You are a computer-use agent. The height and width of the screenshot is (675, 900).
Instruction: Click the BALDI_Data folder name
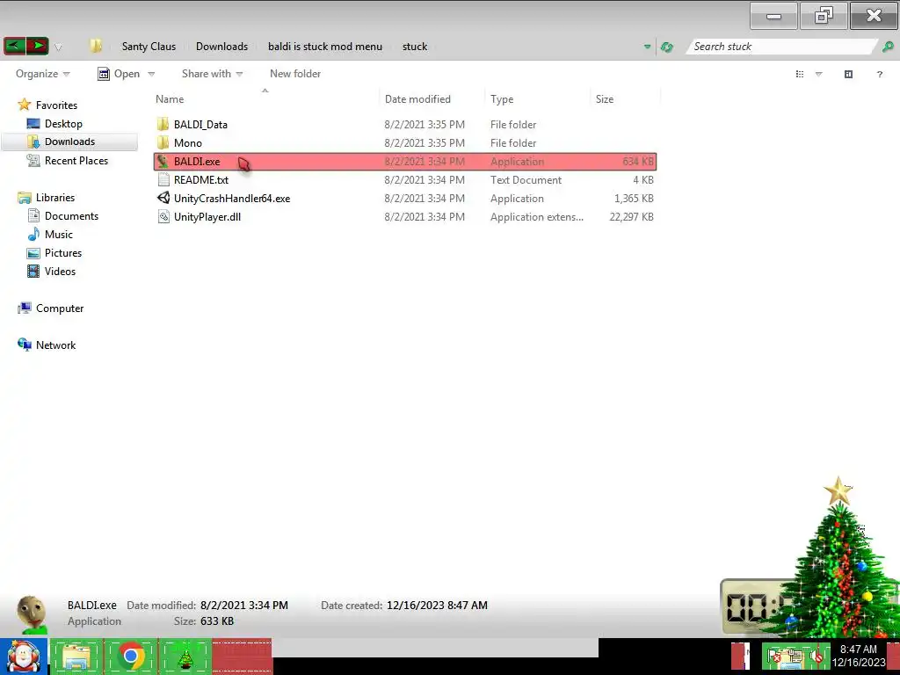[200, 124]
